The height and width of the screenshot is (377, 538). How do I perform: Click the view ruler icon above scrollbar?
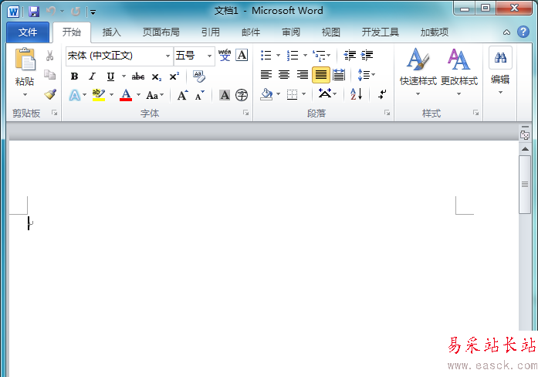pyautogui.click(x=525, y=134)
